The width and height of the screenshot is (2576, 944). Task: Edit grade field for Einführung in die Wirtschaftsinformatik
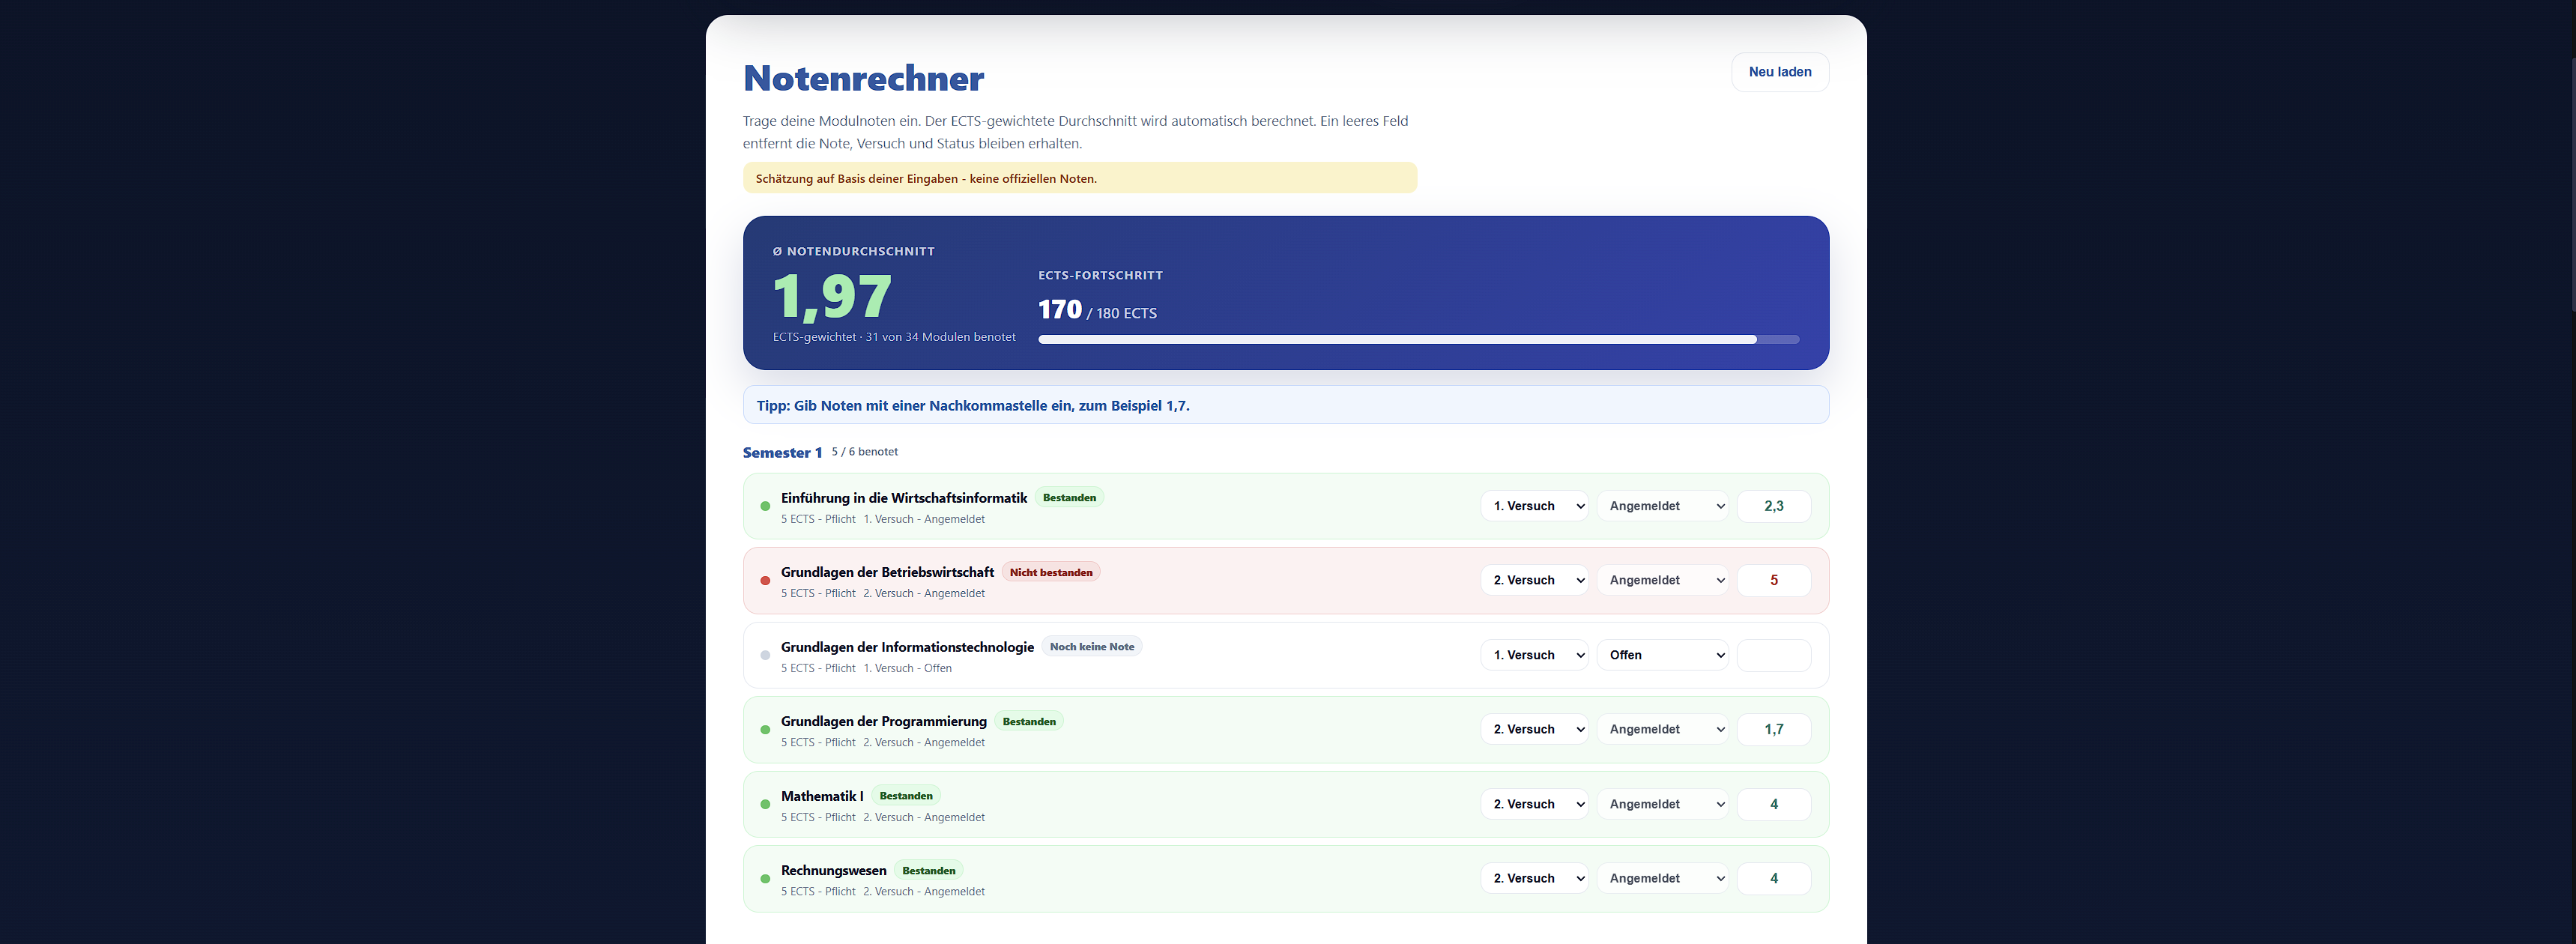coord(1774,506)
